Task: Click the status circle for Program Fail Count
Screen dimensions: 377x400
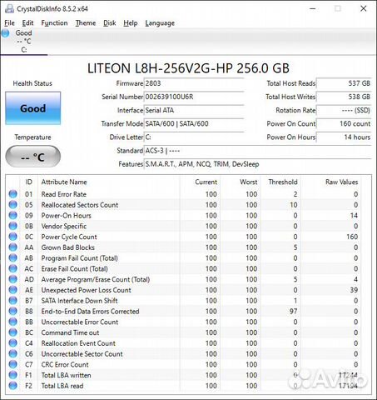Action: [12, 257]
